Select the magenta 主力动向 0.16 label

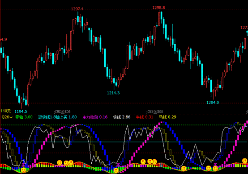click(x=95, y=117)
